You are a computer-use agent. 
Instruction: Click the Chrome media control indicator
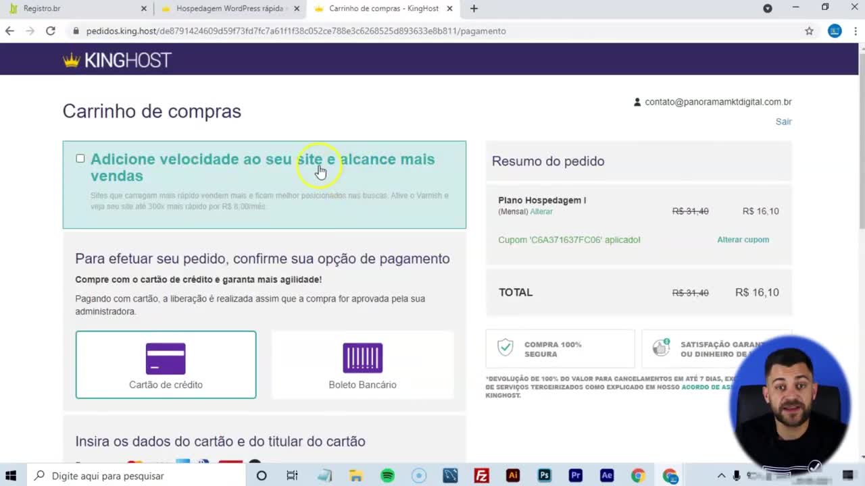point(767,9)
